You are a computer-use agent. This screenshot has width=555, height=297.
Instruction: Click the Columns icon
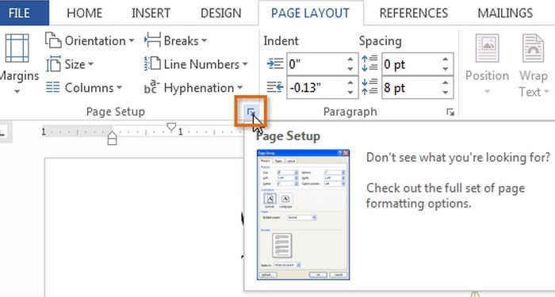53,87
